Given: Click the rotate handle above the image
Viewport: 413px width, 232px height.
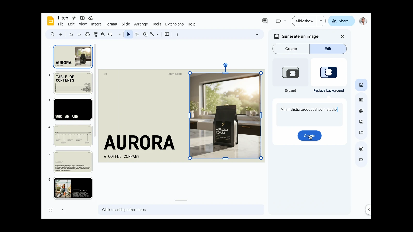Looking at the screenshot, I should (225, 65).
